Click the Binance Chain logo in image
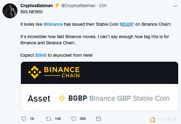181x124 pixels. (x=54, y=72)
